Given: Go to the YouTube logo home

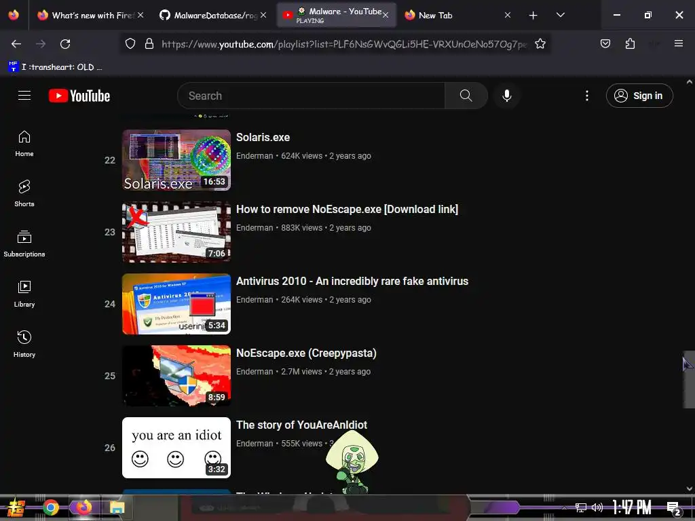Looking at the screenshot, I should click(79, 96).
